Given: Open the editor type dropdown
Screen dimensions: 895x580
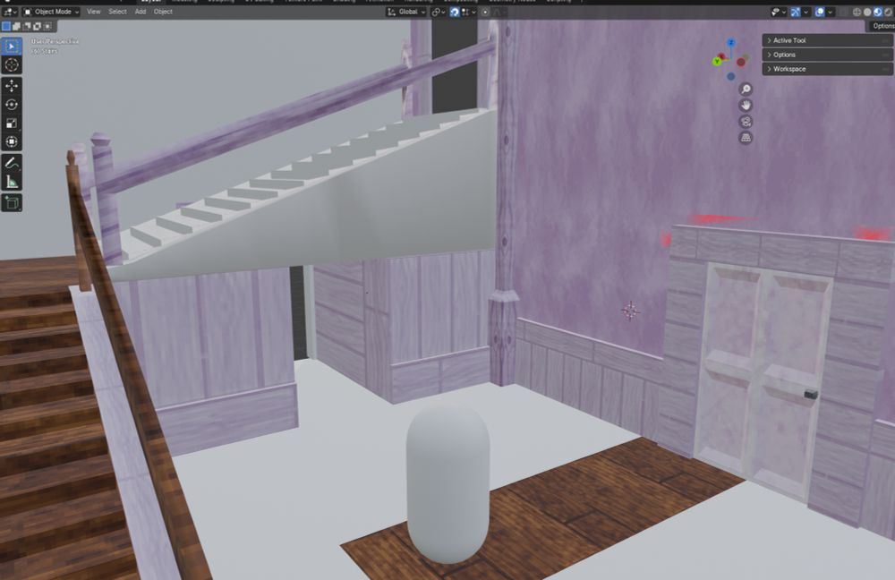Looking at the screenshot, I should point(10,12).
